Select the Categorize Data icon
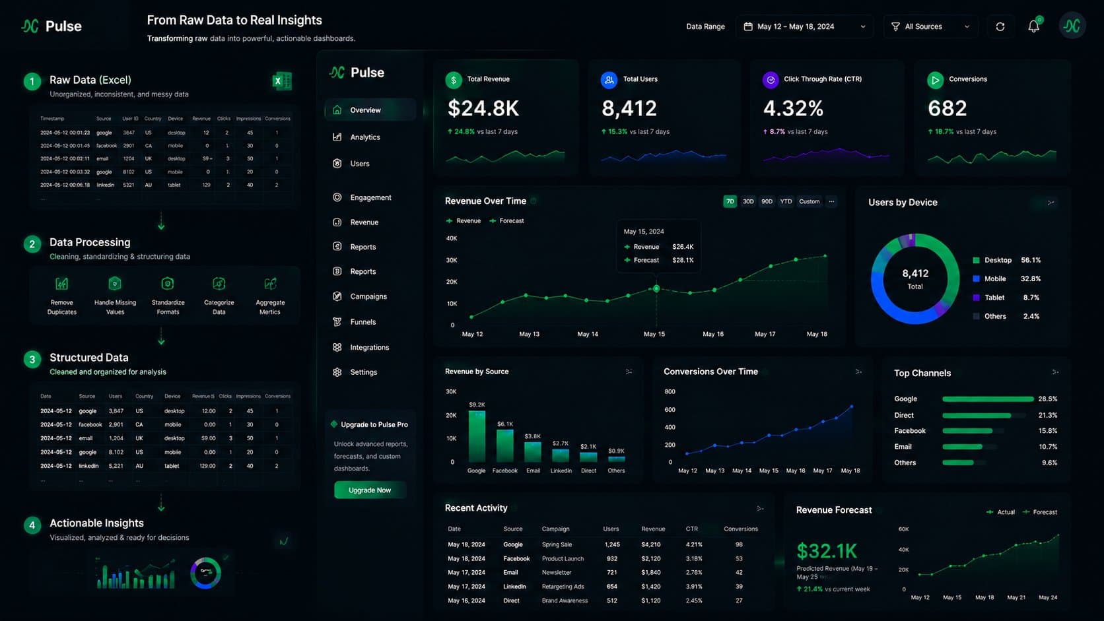 tap(219, 284)
